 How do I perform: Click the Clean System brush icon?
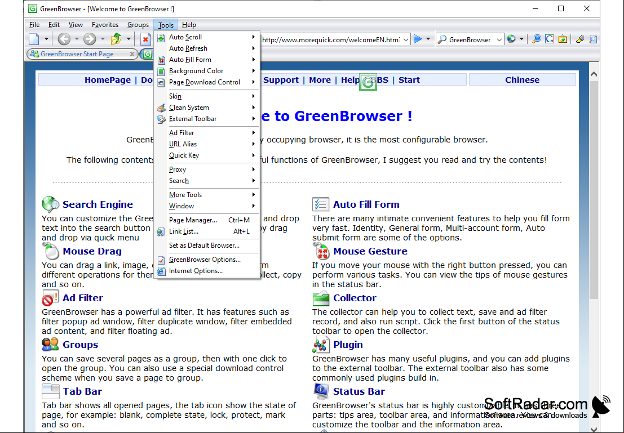click(161, 108)
